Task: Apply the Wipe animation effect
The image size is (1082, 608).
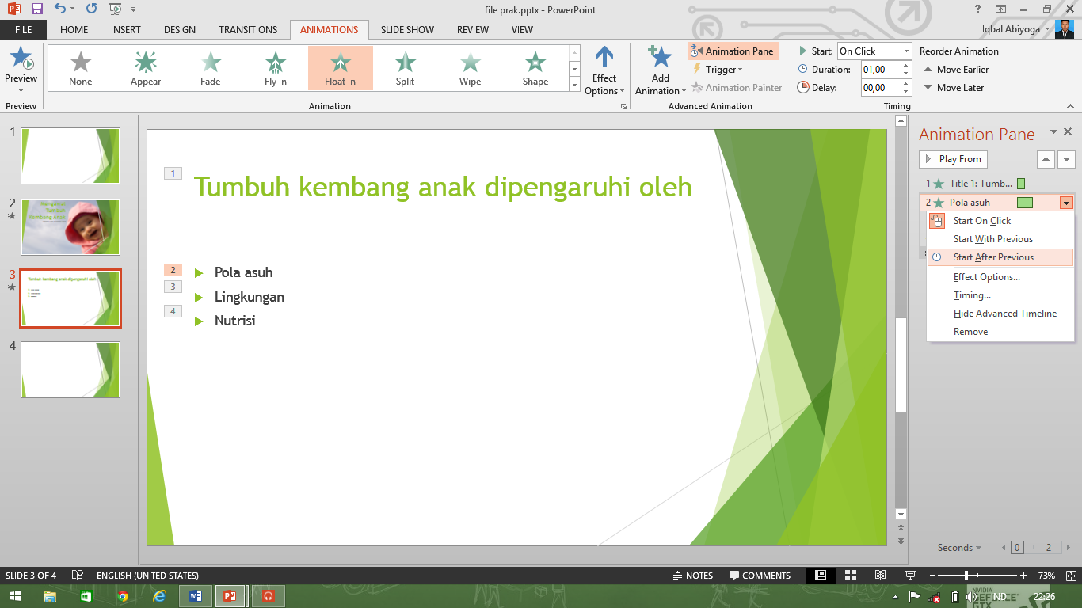Action: [471, 68]
